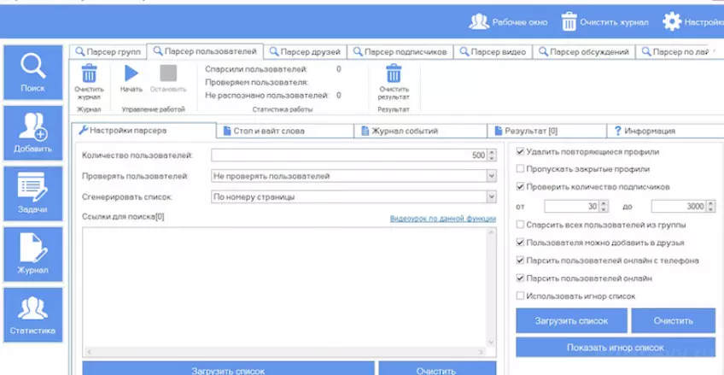Open the Поиск magnifier sidebar icon
Screen dimensions: 724x375
pos(32,72)
